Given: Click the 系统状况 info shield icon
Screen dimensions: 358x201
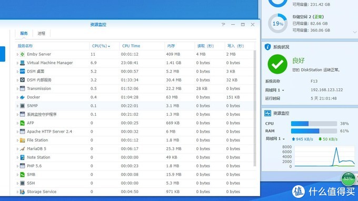Looking at the screenshot, I should point(267,47).
